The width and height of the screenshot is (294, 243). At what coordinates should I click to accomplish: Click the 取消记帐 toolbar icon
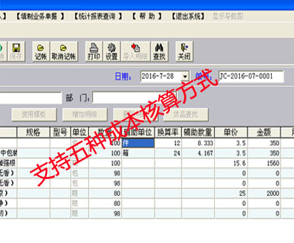click(x=63, y=52)
